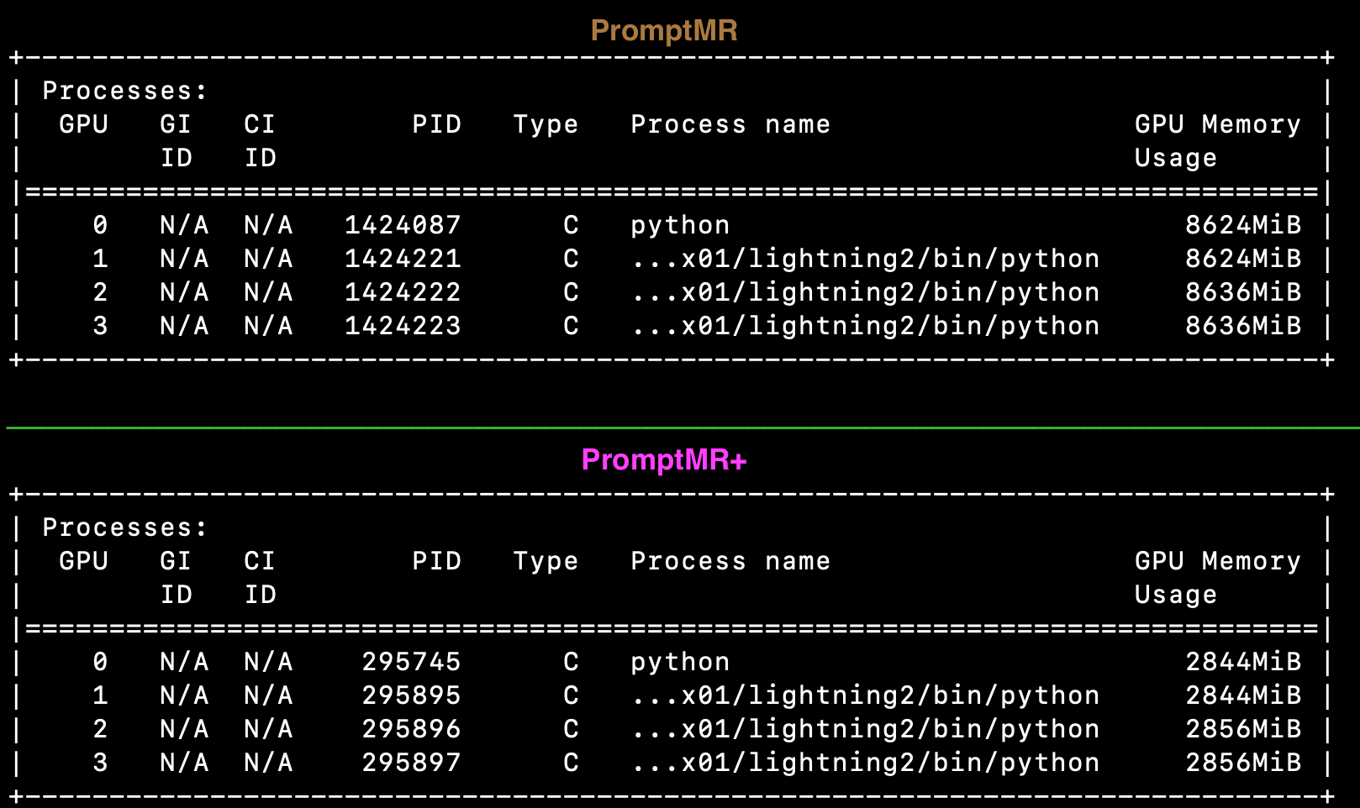Select PID 1424087
Image resolution: width=1360 pixels, height=808 pixels.
pos(403,225)
